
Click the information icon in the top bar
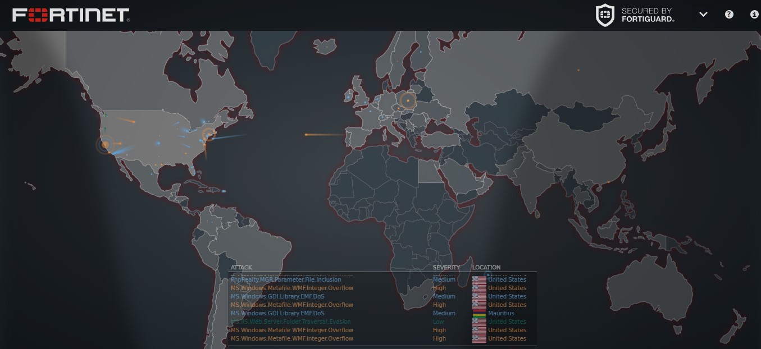pos(754,15)
